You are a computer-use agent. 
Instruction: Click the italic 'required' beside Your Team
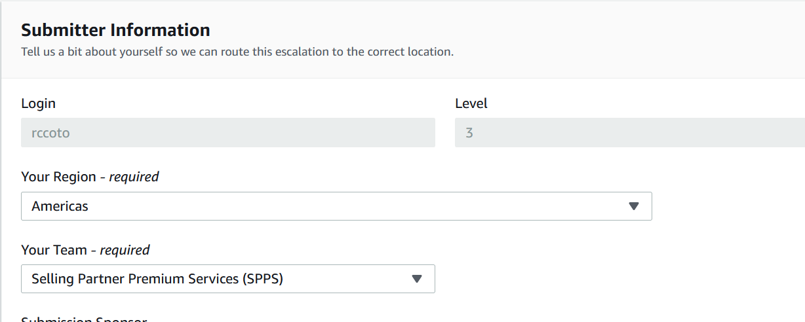click(125, 250)
